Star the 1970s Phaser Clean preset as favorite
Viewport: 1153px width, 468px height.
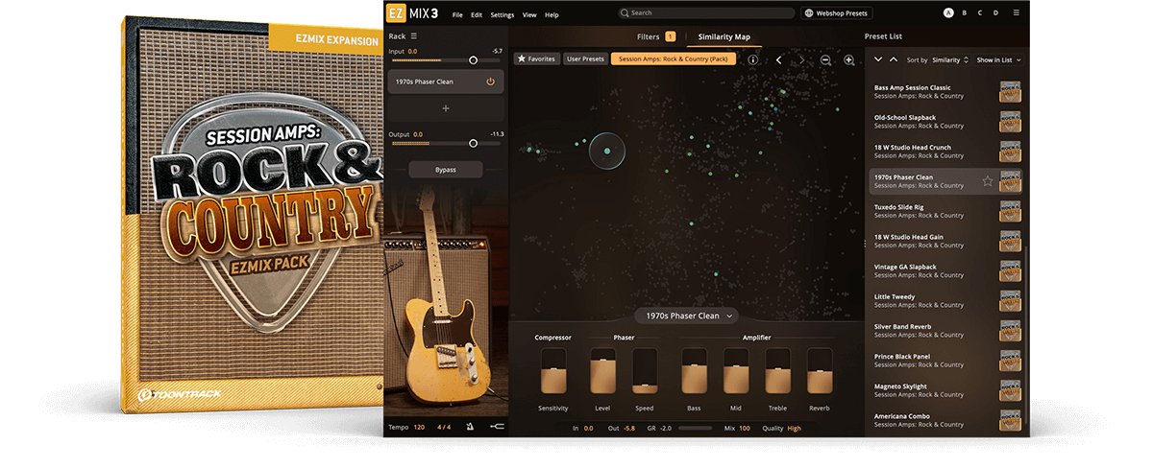(x=987, y=180)
